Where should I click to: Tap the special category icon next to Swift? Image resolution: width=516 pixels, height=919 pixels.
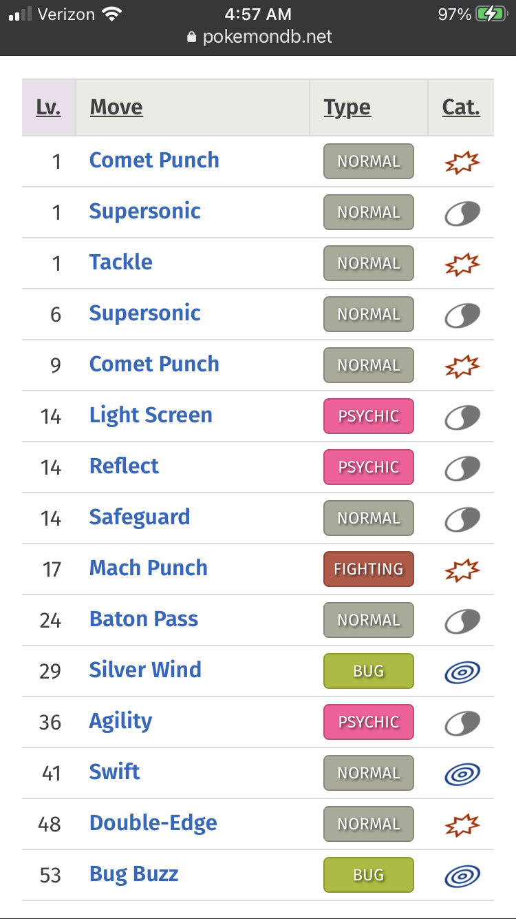click(x=462, y=773)
